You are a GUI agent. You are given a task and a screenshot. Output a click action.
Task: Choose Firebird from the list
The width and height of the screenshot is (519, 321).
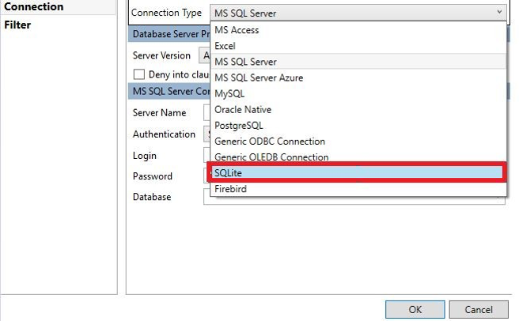(x=358, y=189)
